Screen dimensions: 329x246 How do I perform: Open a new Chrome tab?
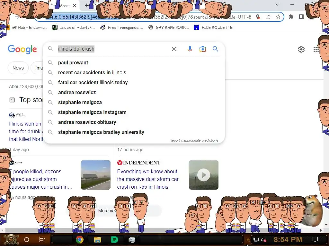[86, 5]
